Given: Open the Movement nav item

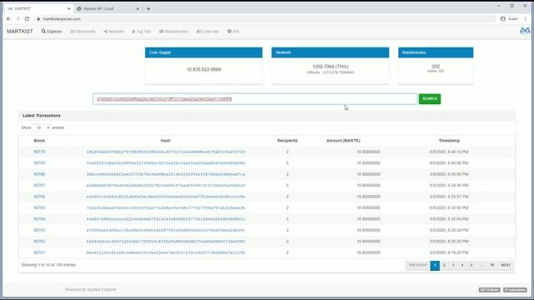Looking at the screenshot, I should tap(83, 32).
